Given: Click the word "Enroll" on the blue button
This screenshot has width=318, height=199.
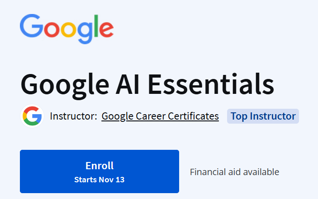Looking at the screenshot, I should click(100, 166).
